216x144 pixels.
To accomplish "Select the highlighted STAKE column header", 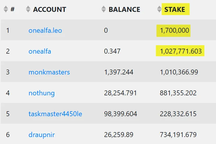I will pos(175,10).
